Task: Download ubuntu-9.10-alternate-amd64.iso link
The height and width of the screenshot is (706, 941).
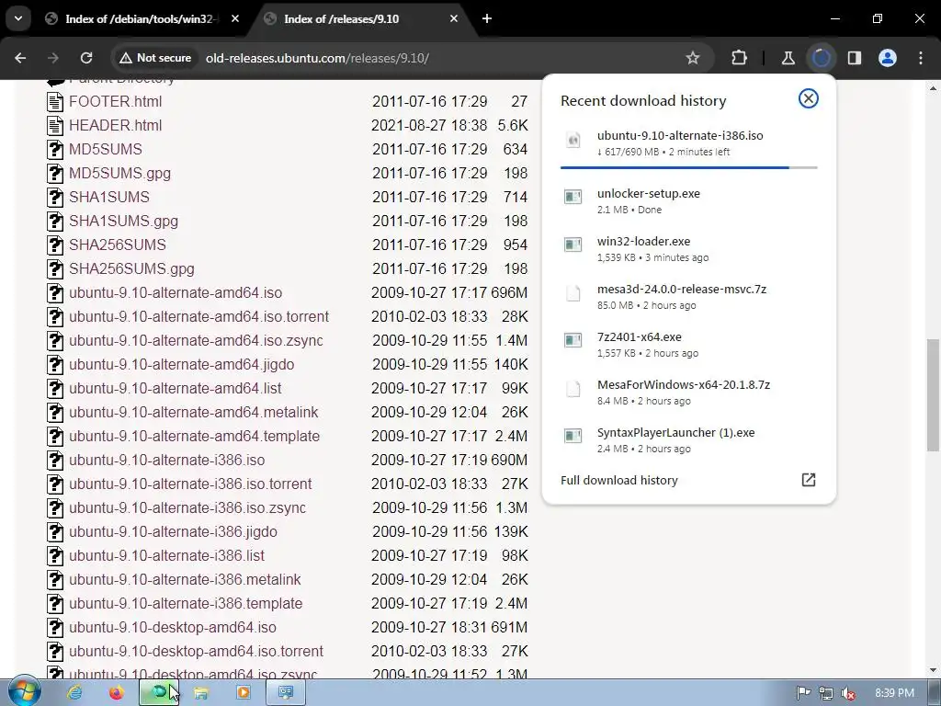Action: click(176, 293)
